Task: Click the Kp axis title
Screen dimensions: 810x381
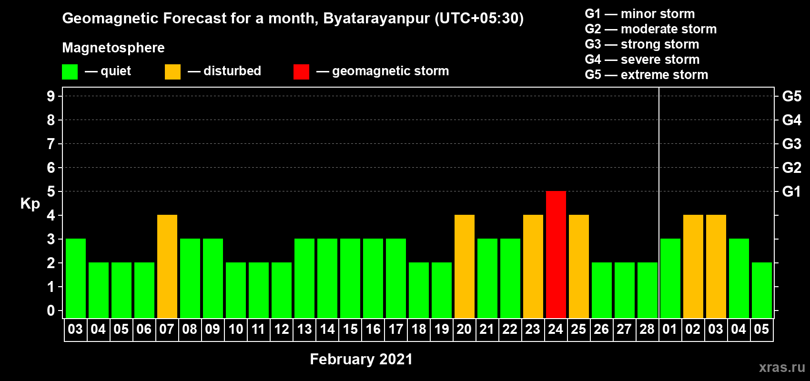Action: 30,204
